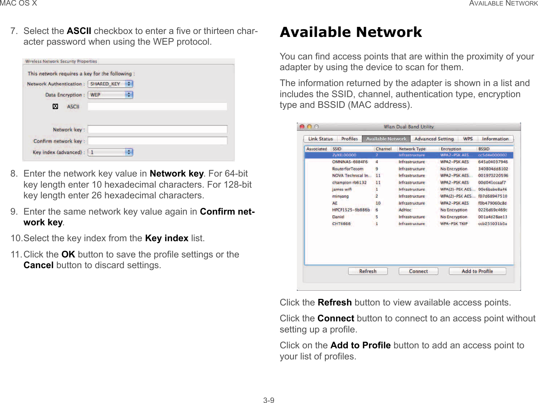Switch to the Profiles tab
538x403 pixels.
(x=349, y=139)
